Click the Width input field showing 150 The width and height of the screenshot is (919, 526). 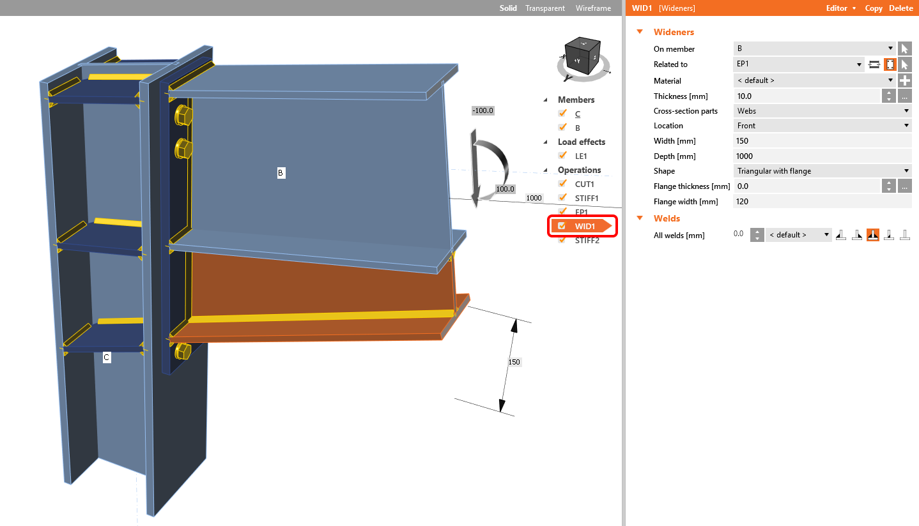click(x=822, y=140)
